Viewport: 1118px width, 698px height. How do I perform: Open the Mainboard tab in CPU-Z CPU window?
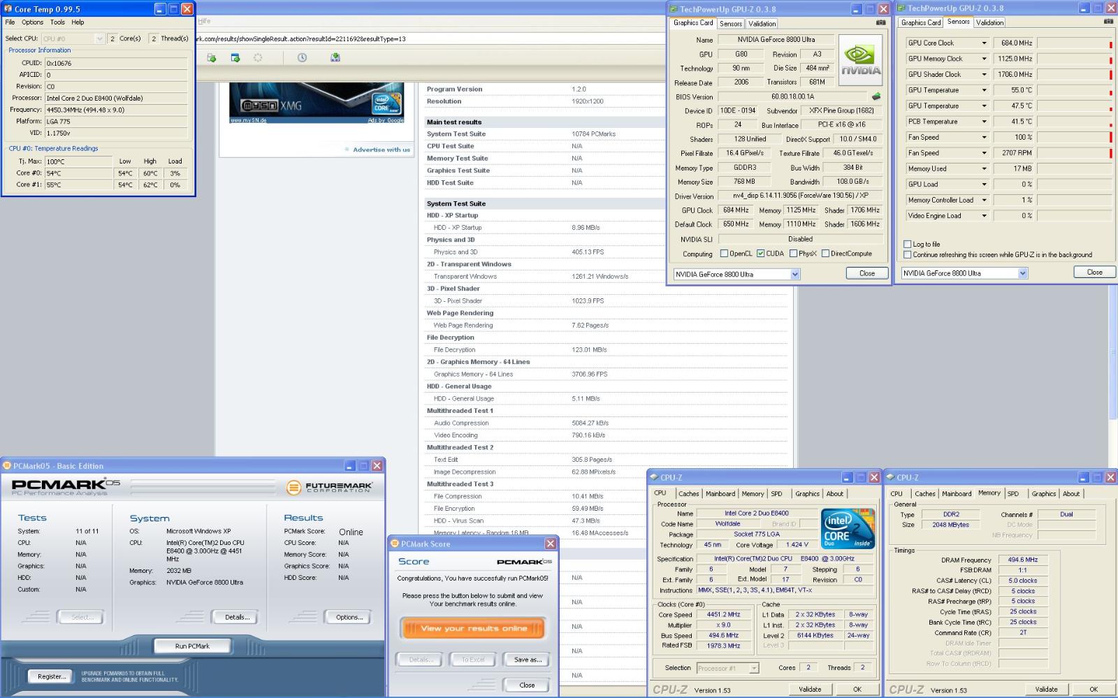coord(720,493)
